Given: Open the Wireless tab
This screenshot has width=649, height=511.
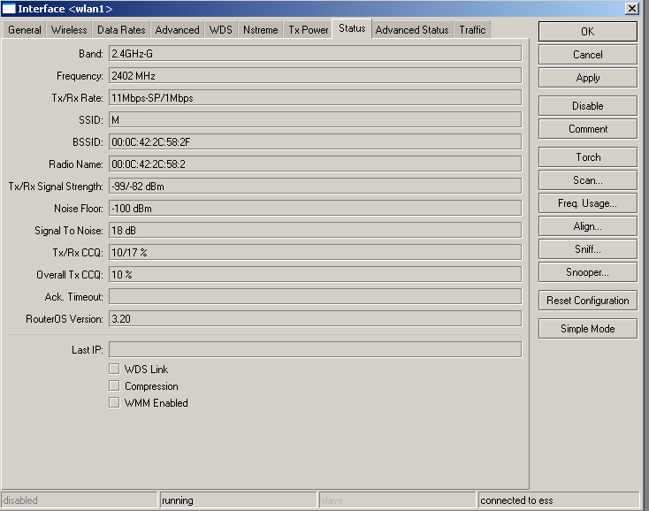Looking at the screenshot, I should click(69, 30).
